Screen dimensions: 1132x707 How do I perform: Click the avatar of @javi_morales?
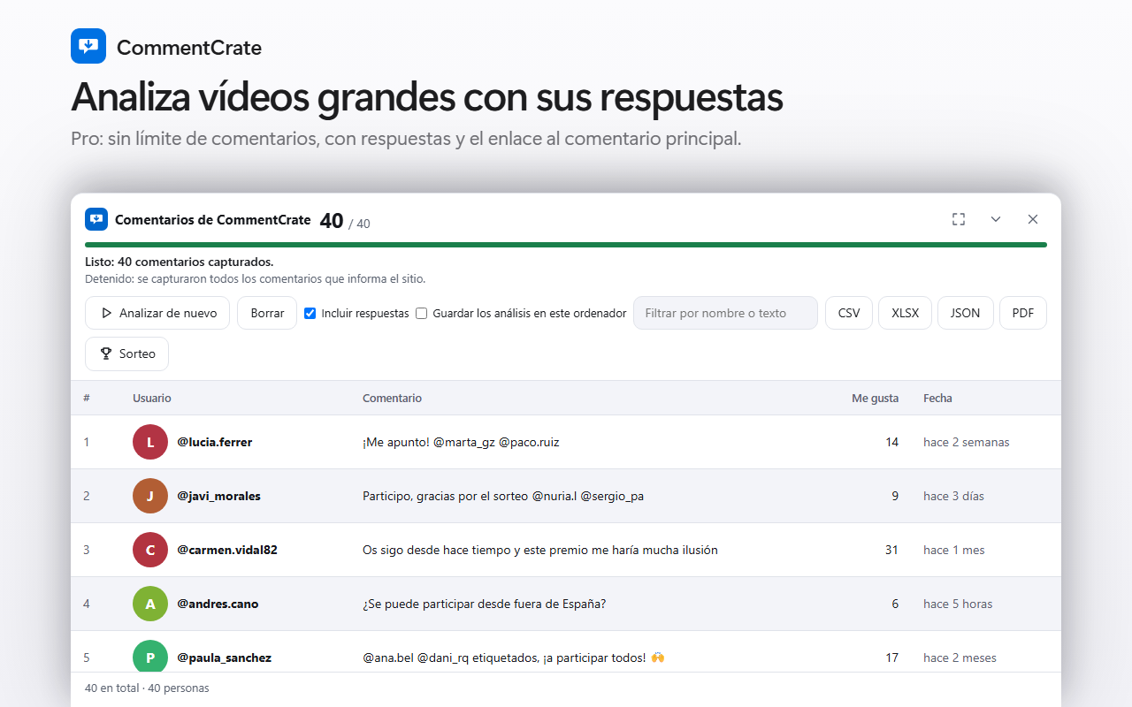pos(150,496)
